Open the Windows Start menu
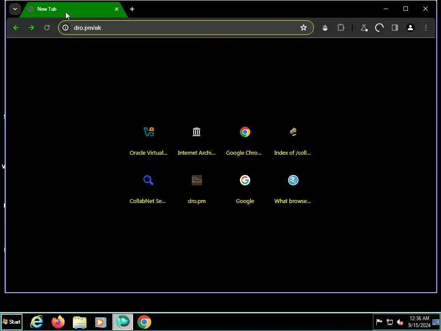The image size is (441, 331). tap(12, 322)
